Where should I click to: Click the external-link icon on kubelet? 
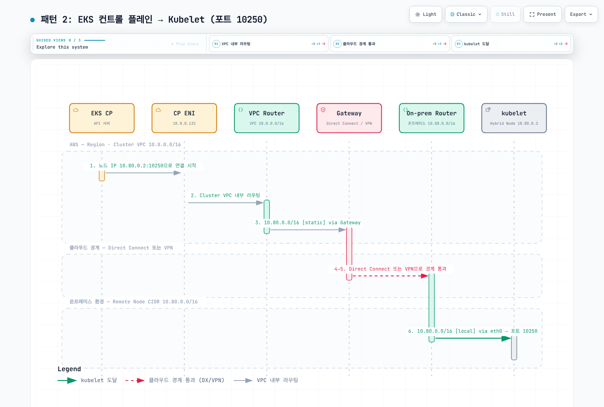(x=488, y=110)
